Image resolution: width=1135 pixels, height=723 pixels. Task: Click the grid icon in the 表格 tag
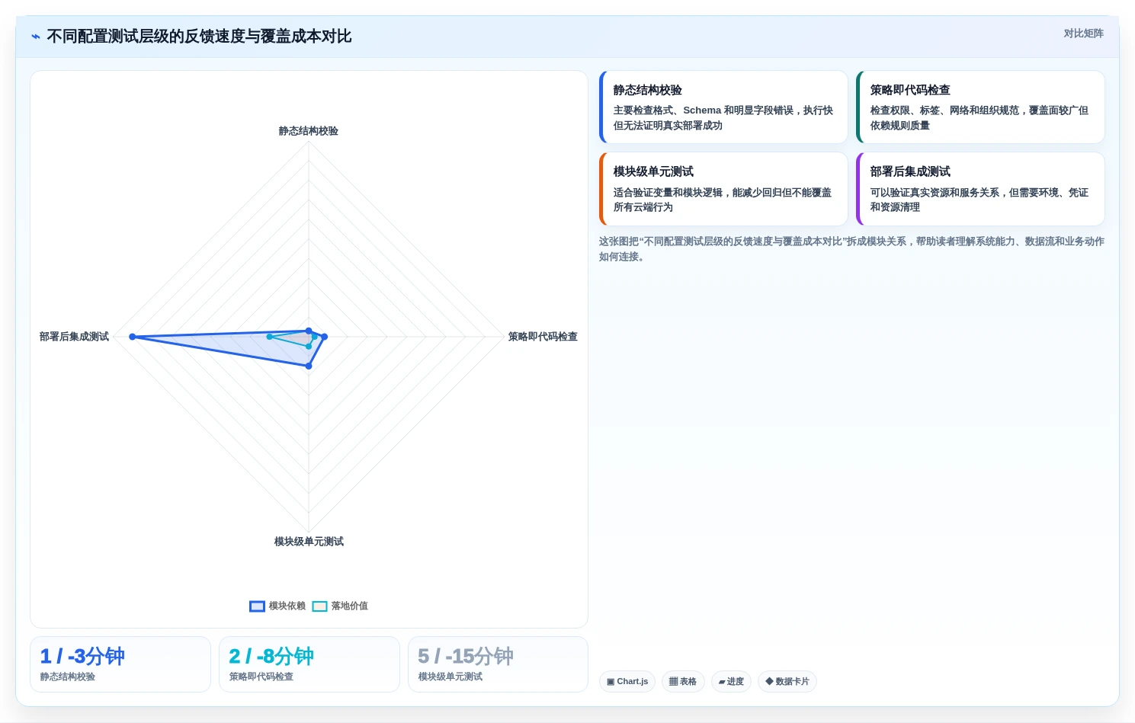point(674,682)
